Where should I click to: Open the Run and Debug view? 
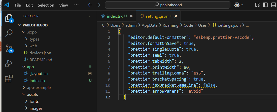(x=9, y=63)
